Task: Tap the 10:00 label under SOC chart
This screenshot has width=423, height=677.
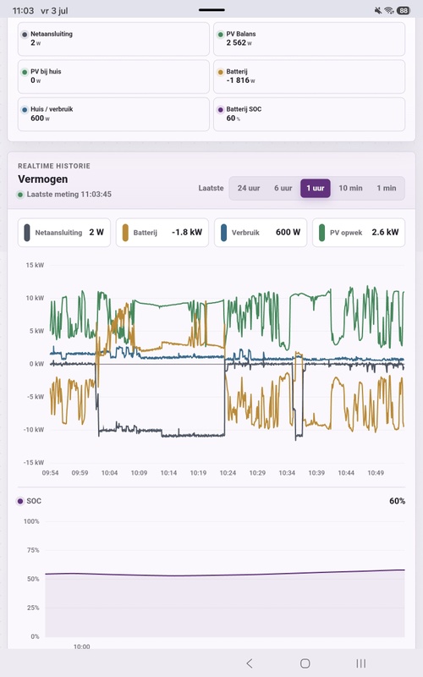Action: (x=81, y=647)
